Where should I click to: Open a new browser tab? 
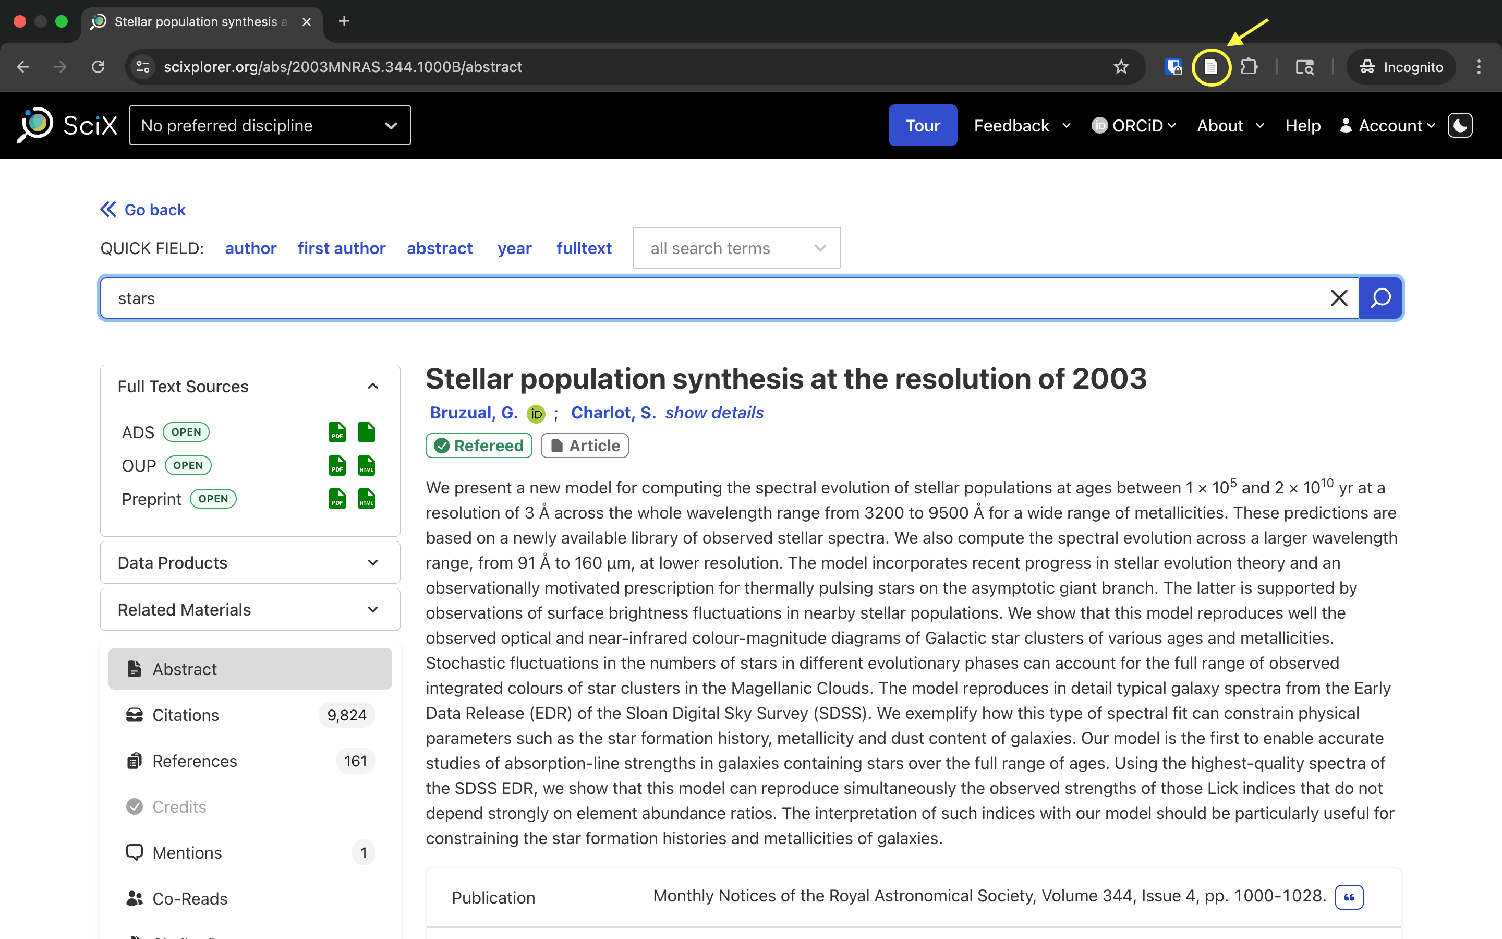pyautogui.click(x=344, y=21)
